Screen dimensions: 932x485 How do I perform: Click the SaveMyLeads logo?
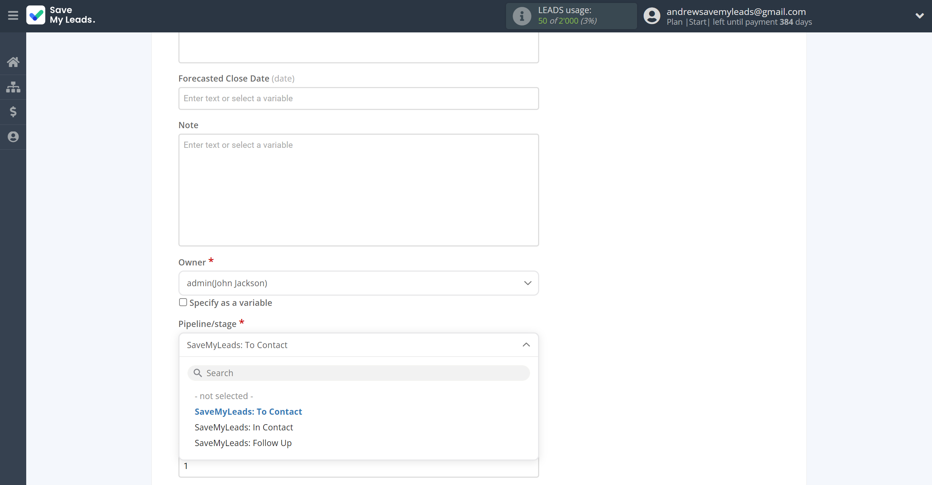point(61,15)
